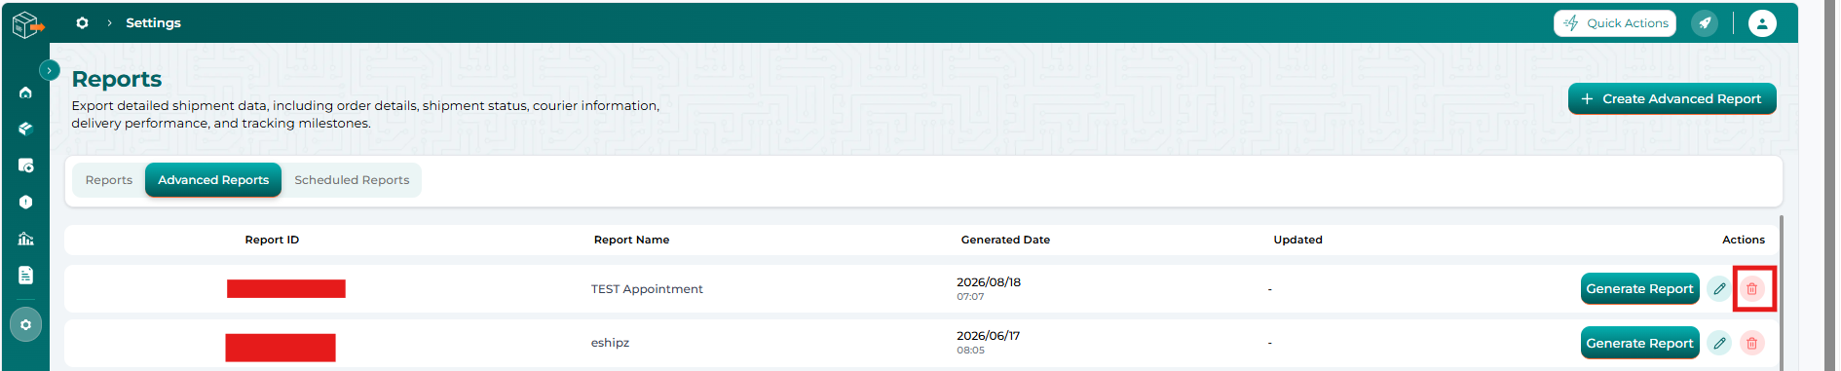Delete the TEST Appointment report
The width and height of the screenshot is (1841, 371).
pyautogui.click(x=1751, y=289)
